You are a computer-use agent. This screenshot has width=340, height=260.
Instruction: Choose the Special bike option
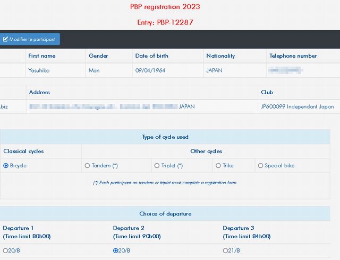coord(260,166)
